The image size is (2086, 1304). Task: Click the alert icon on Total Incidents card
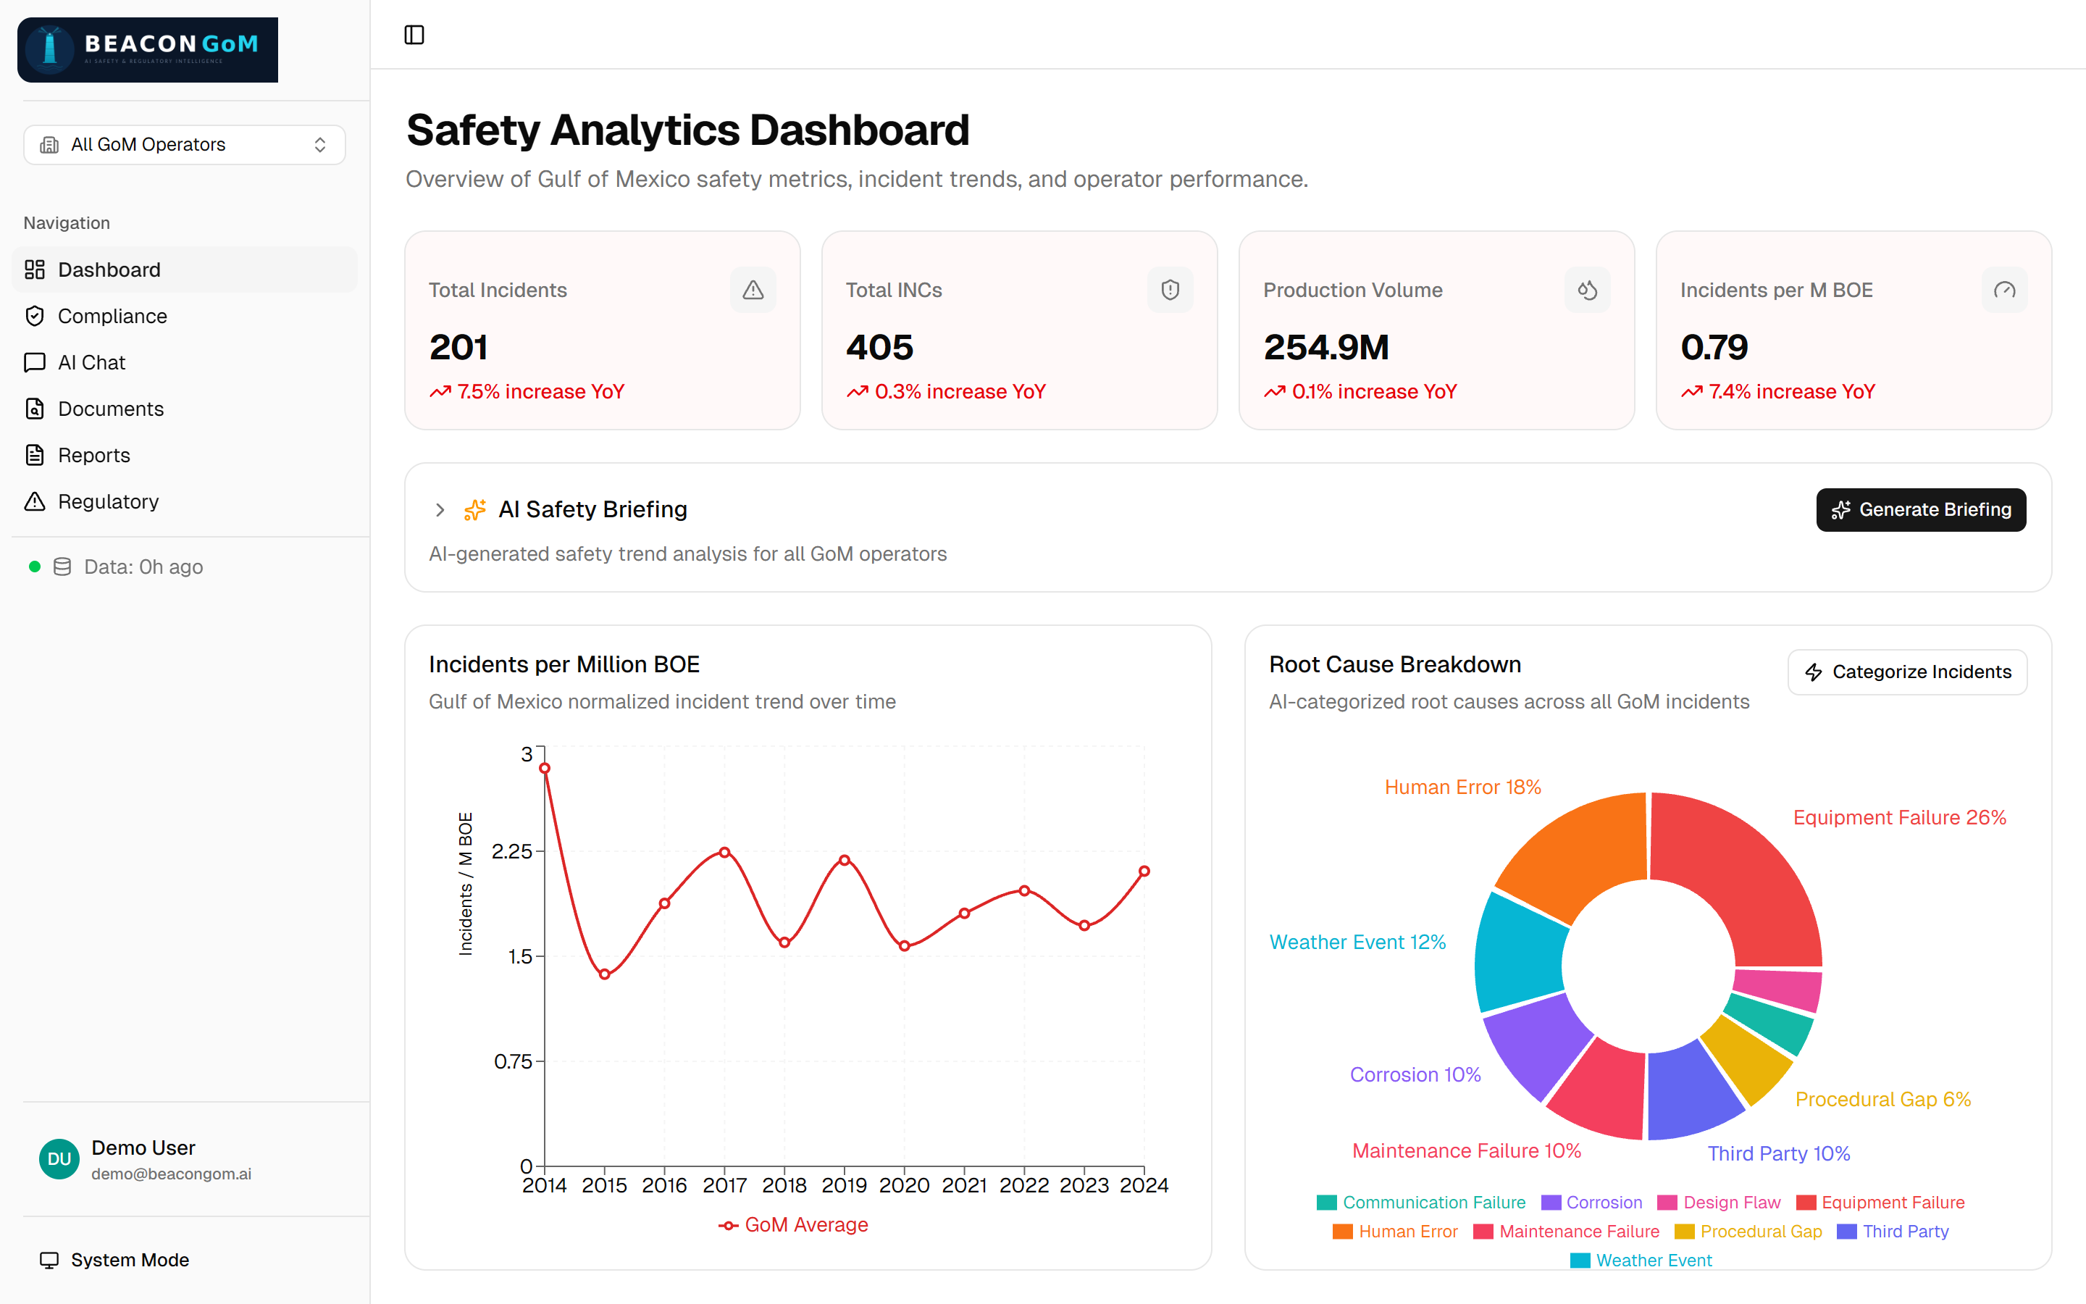tap(752, 290)
